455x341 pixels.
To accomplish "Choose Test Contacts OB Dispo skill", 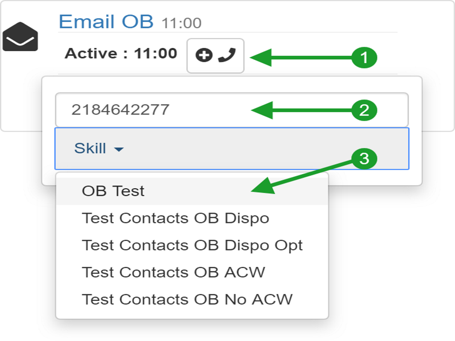I will [176, 218].
